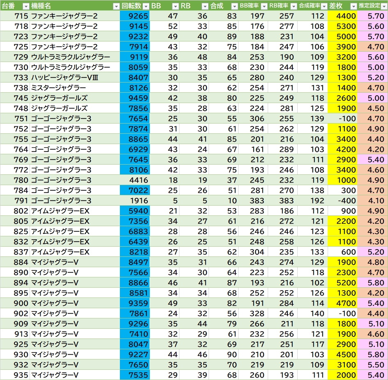388x380 pixels.
Task: Select アイムジャグラーEX cell in row 802
Action: [x=75, y=211]
